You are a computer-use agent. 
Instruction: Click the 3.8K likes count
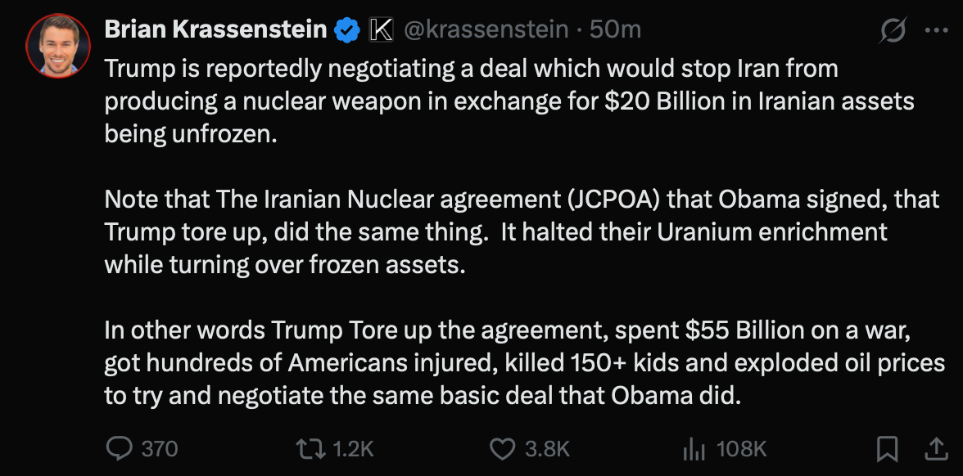pos(547,449)
